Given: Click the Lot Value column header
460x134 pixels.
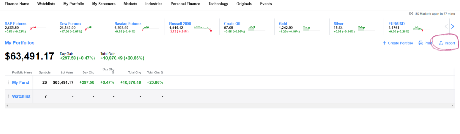Looking at the screenshot, I should [67, 72].
